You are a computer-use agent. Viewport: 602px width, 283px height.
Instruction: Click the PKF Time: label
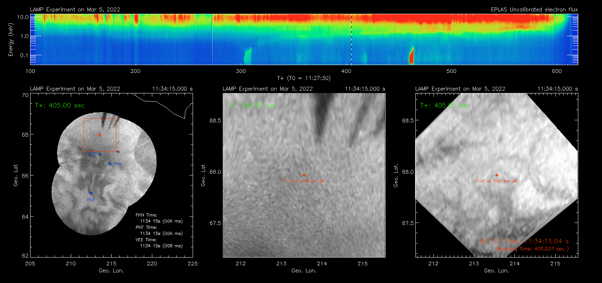point(146,227)
